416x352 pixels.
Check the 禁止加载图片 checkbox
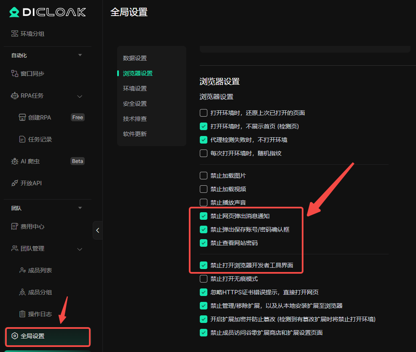[204, 176]
